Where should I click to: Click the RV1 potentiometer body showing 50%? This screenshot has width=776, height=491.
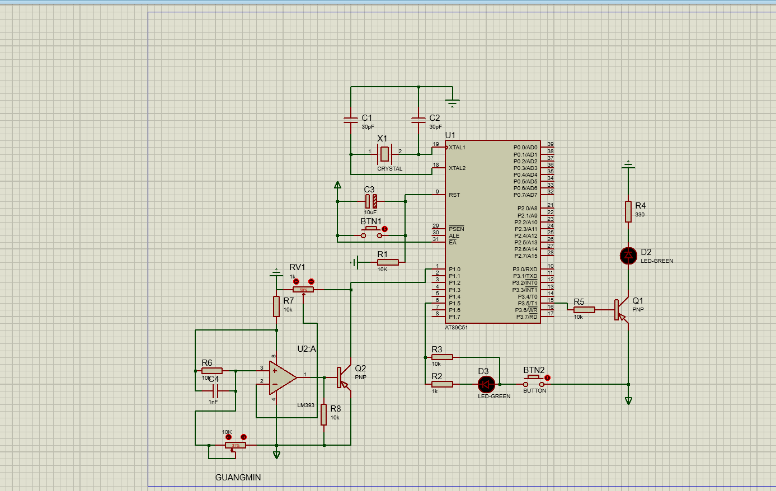click(303, 290)
